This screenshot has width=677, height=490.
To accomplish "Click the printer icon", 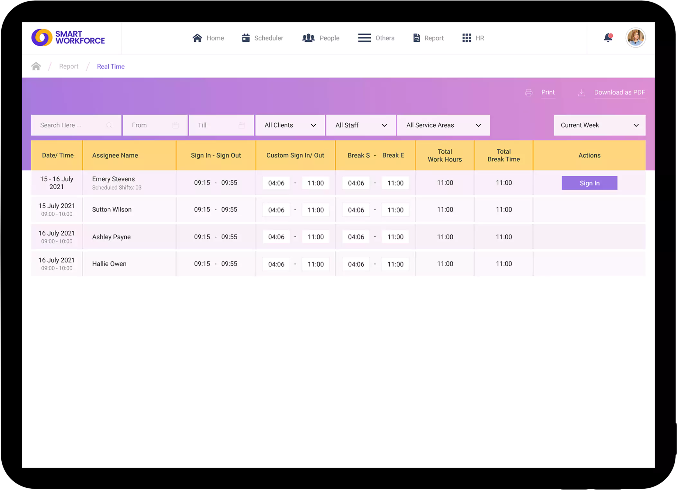I will click(528, 93).
